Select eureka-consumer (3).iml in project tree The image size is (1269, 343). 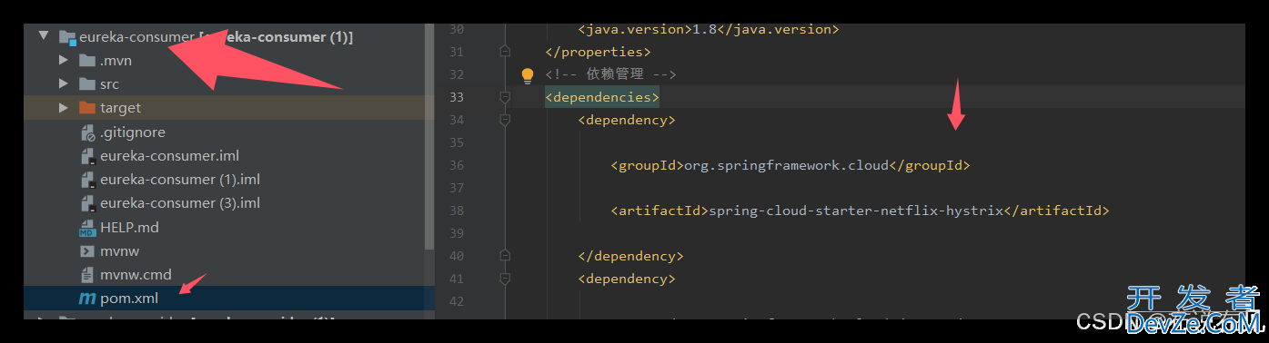180,203
